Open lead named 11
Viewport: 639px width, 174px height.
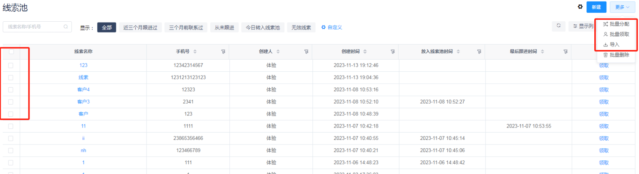pos(84,126)
